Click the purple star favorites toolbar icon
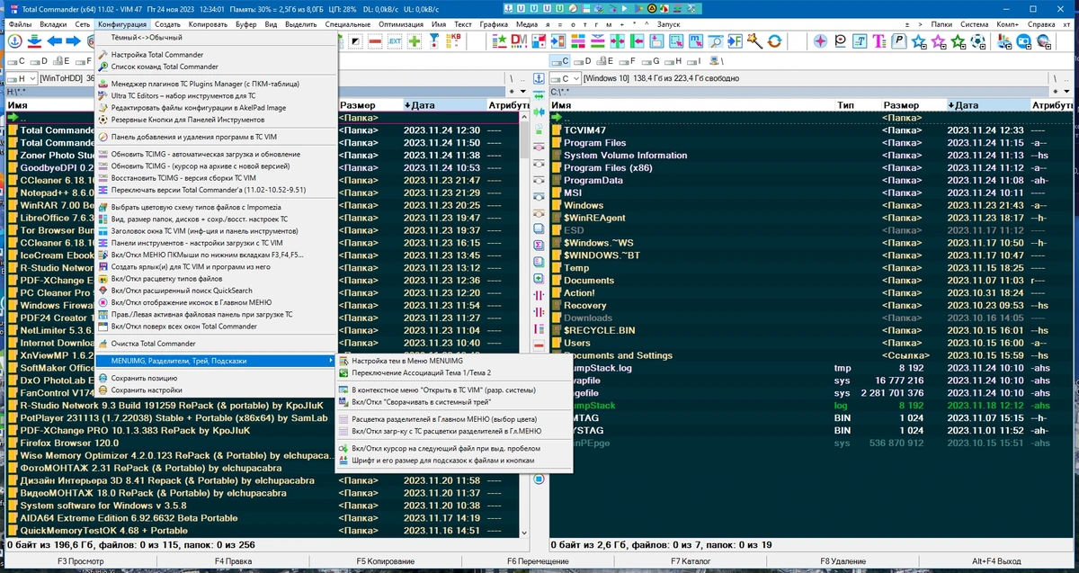Image resolution: width=1079 pixels, height=573 pixels. tap(938, 40)
